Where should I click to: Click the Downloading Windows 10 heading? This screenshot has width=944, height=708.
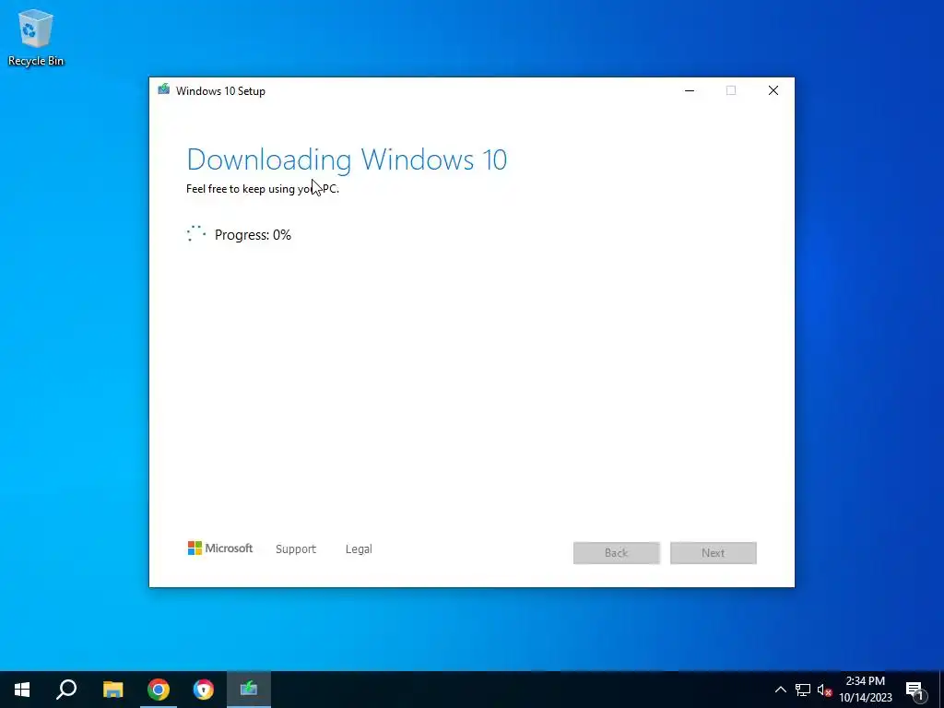point(347,159)
